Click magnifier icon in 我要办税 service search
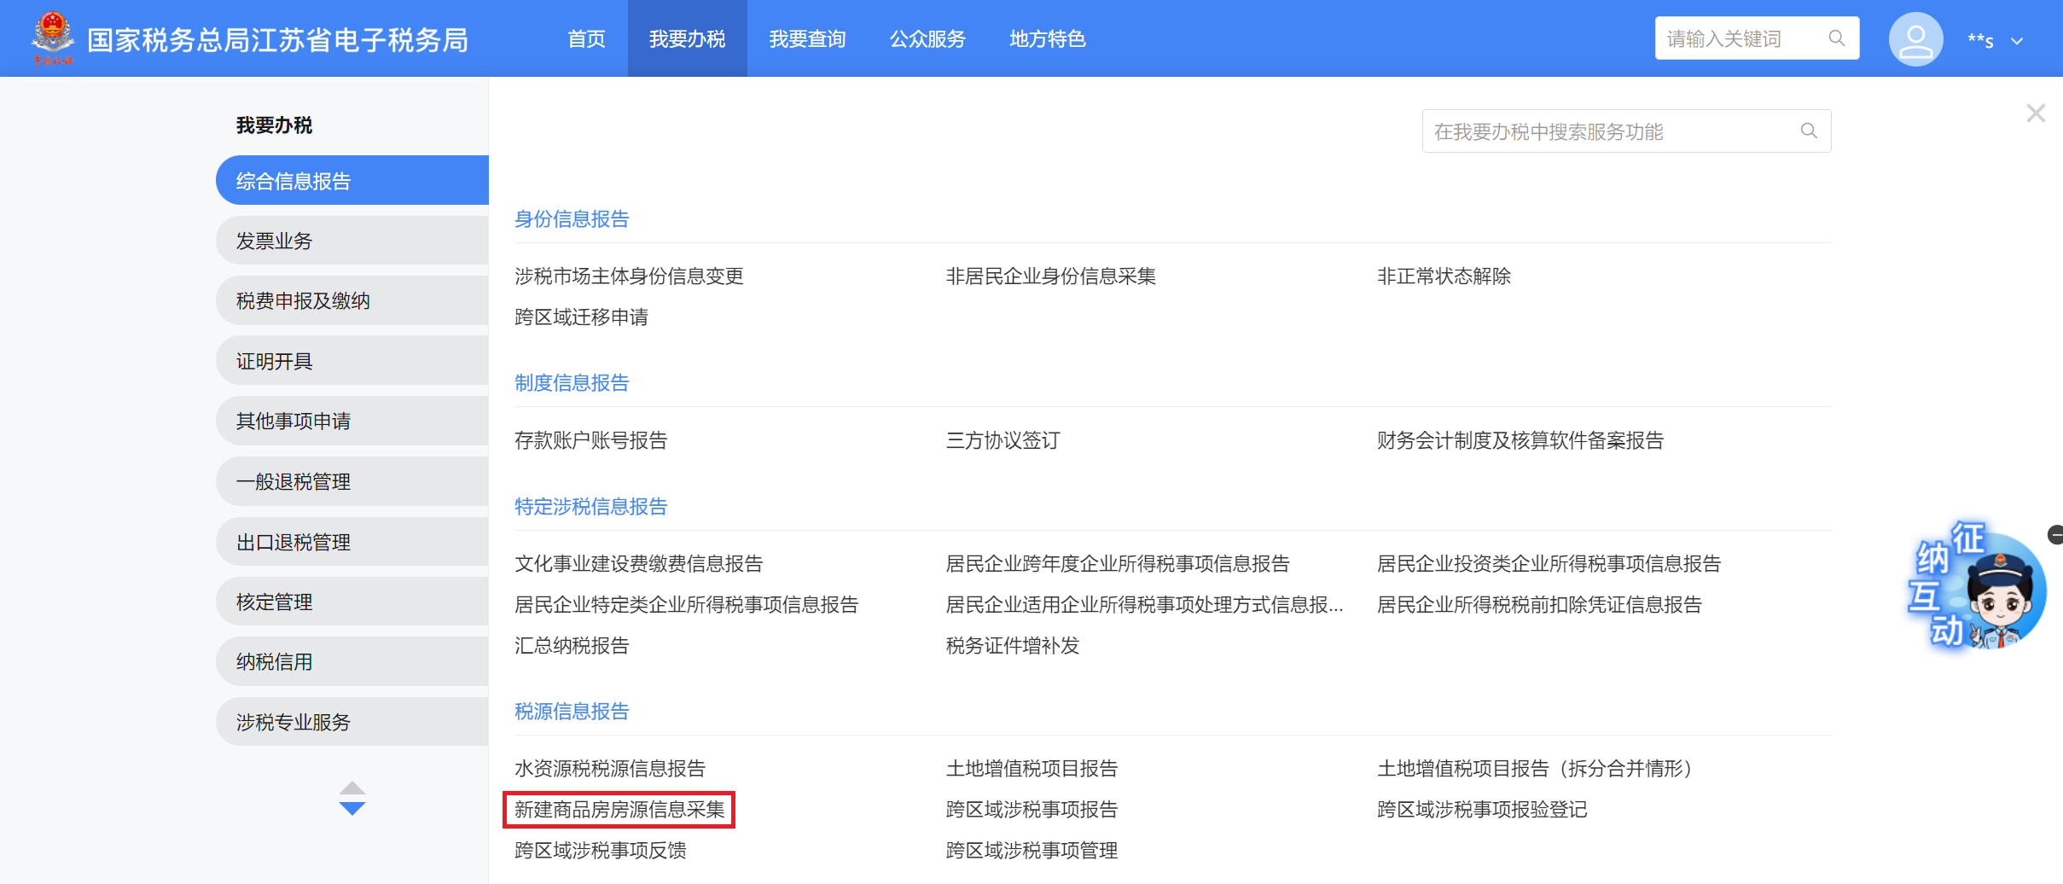 (1808, 131)
